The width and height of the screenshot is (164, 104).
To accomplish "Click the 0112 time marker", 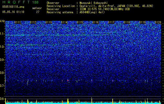I will click(33, 22).
